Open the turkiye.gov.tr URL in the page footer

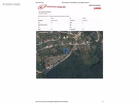click(x=52, y=102)
